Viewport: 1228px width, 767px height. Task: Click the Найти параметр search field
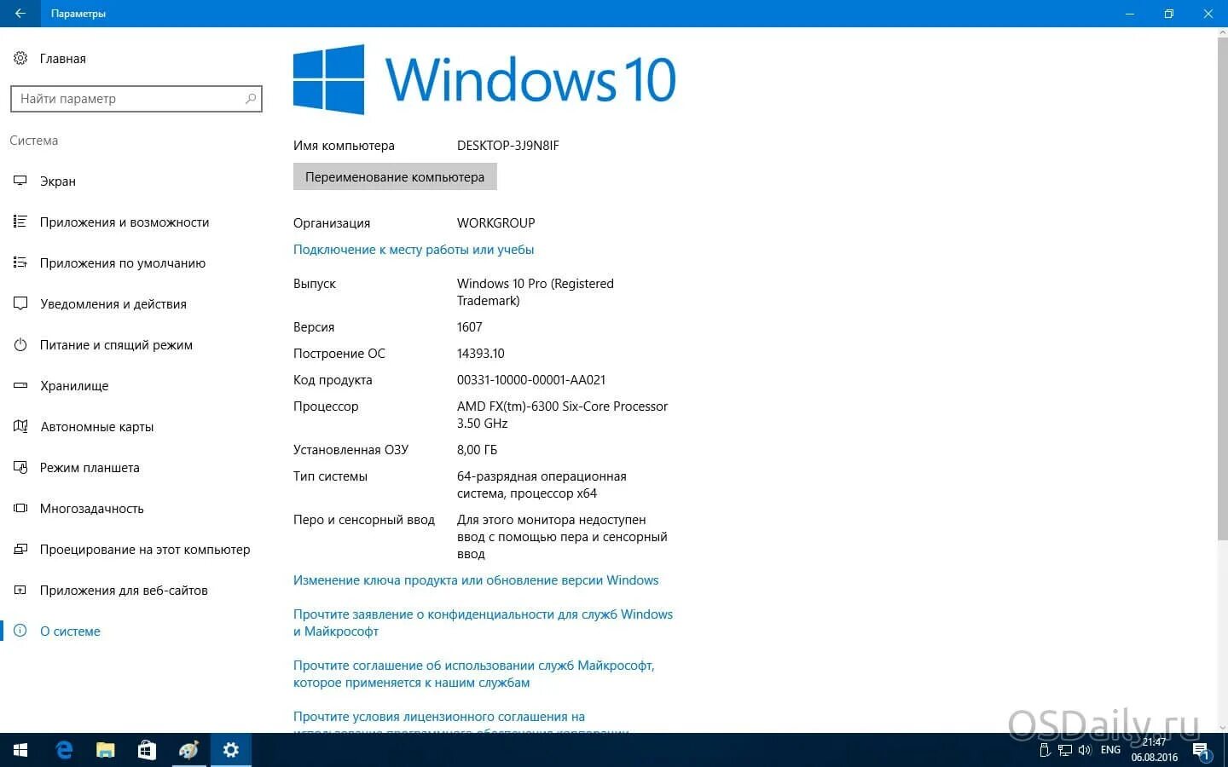tap(136, 99)
